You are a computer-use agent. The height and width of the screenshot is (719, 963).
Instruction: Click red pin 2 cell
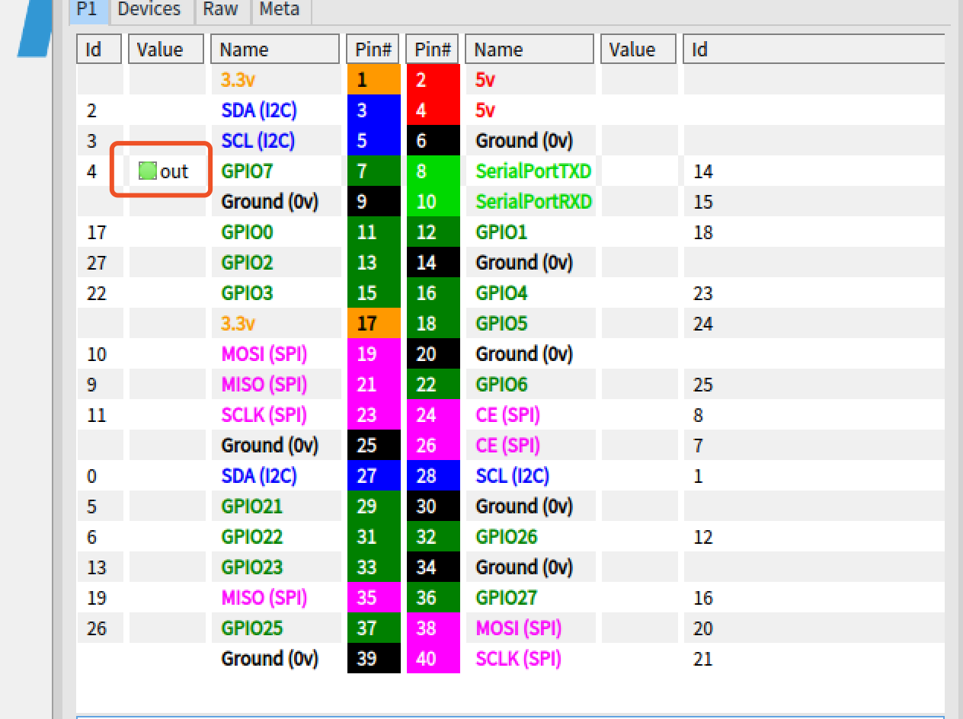(x=433, y=79)
